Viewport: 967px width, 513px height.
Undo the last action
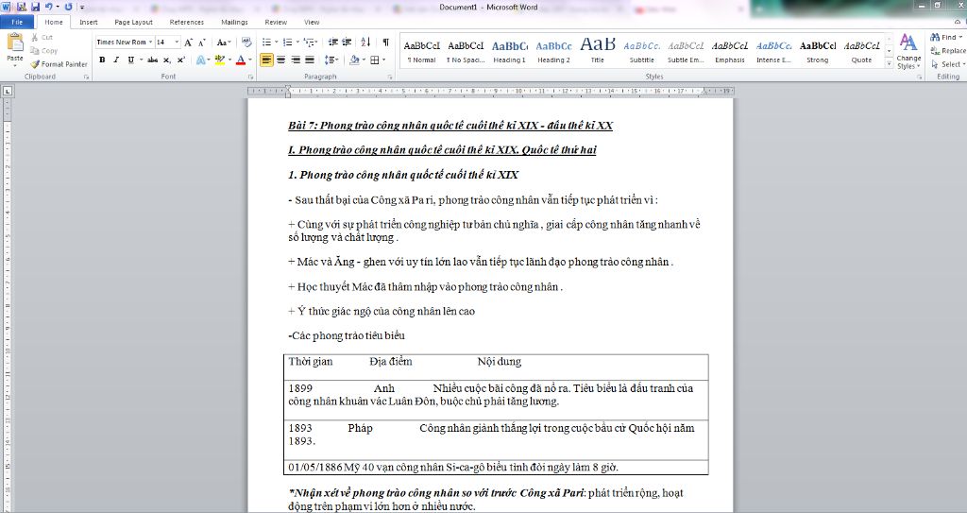click(49, 7)
